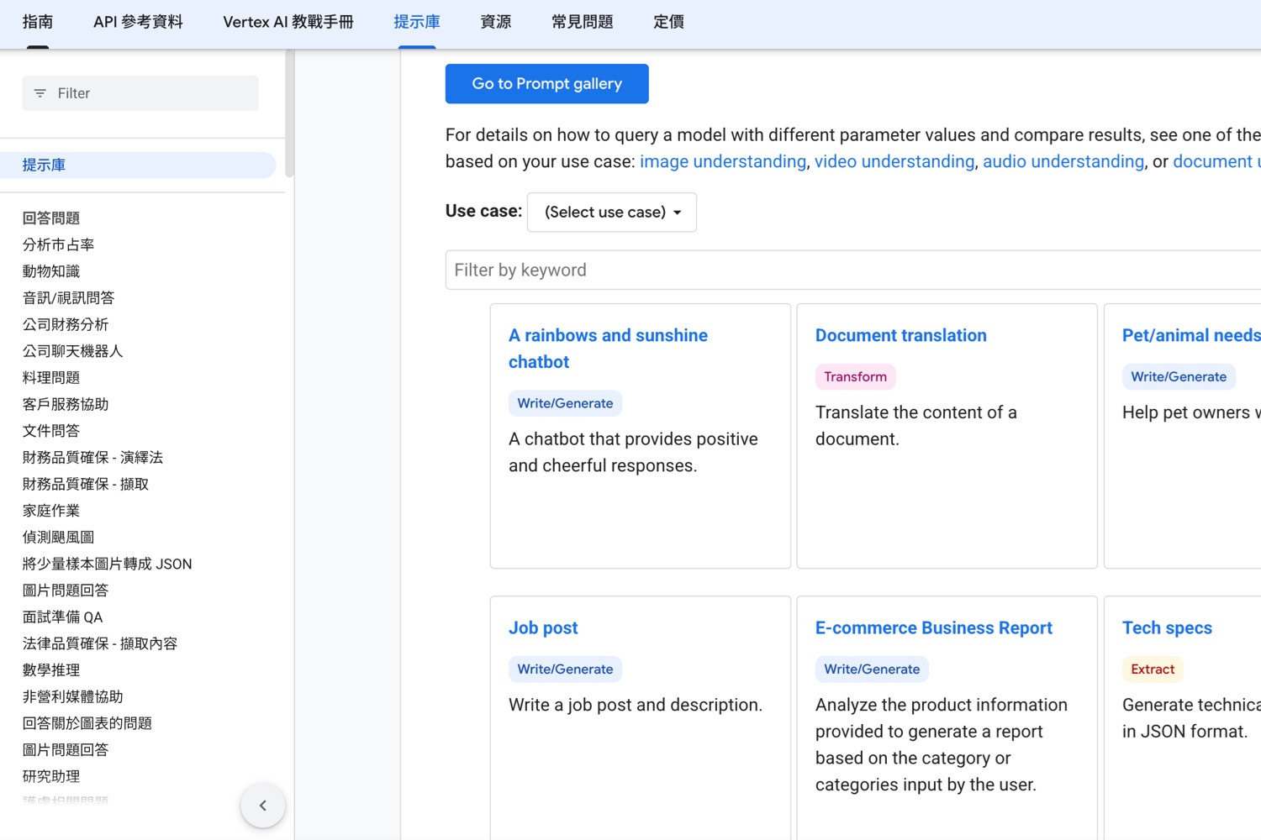This screenshot has height=840, width=1261.
Task: Expand the Use case selector arrow
Action: pos(678,213)
